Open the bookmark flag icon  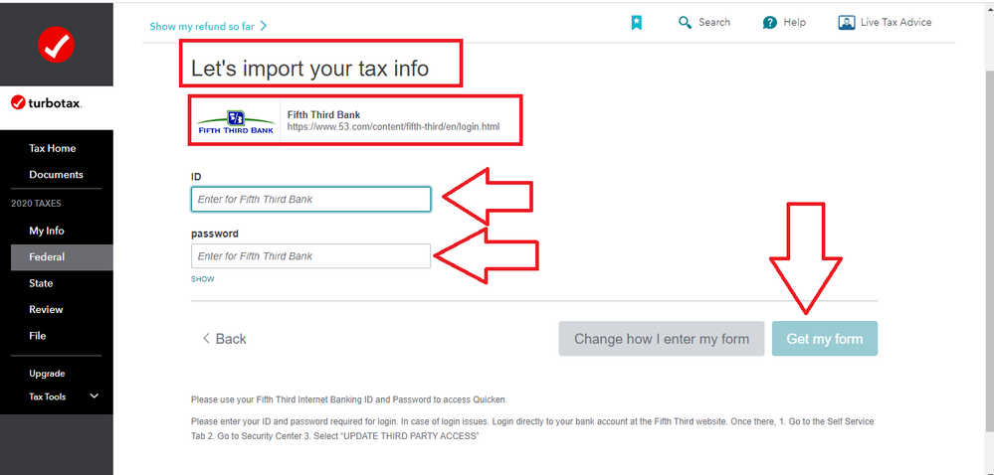637,23
